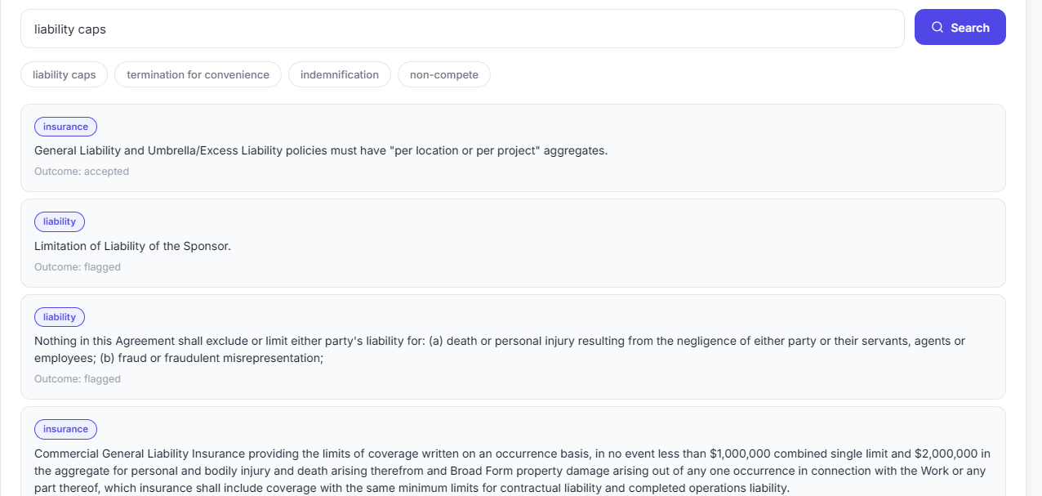Pick the "indemnification" suggestion chip

(340, 74)
